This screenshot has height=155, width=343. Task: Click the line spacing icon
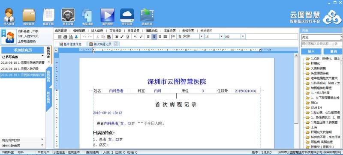(x=173, y=37)
